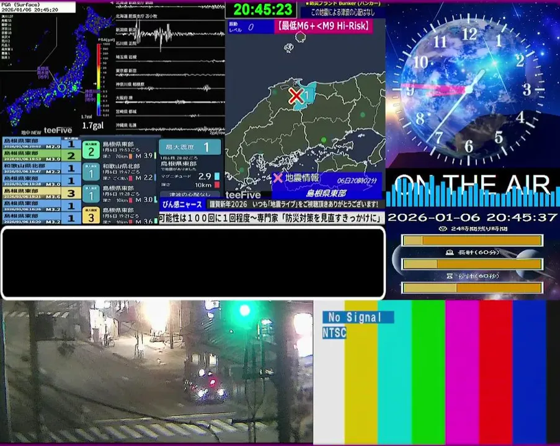Click the yellow intensity 3 badge for 19:21
This screenshot has width=560, height=446.
(91, 216)
